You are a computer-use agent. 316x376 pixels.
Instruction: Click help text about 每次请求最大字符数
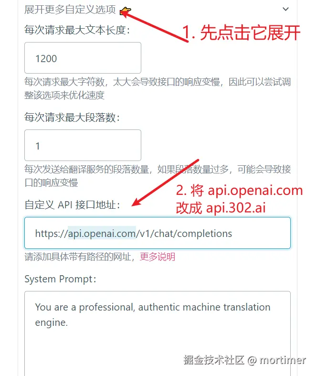158,88
